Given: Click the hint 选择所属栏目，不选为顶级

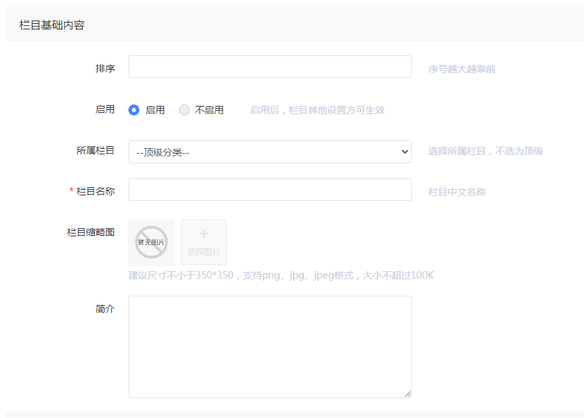Looking at the screenshot, I should click(x=485, y=151).
